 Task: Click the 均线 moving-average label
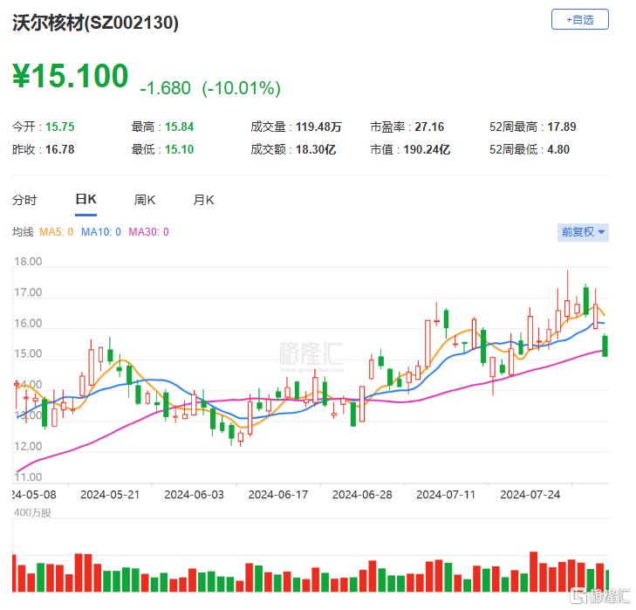(23, 232)
